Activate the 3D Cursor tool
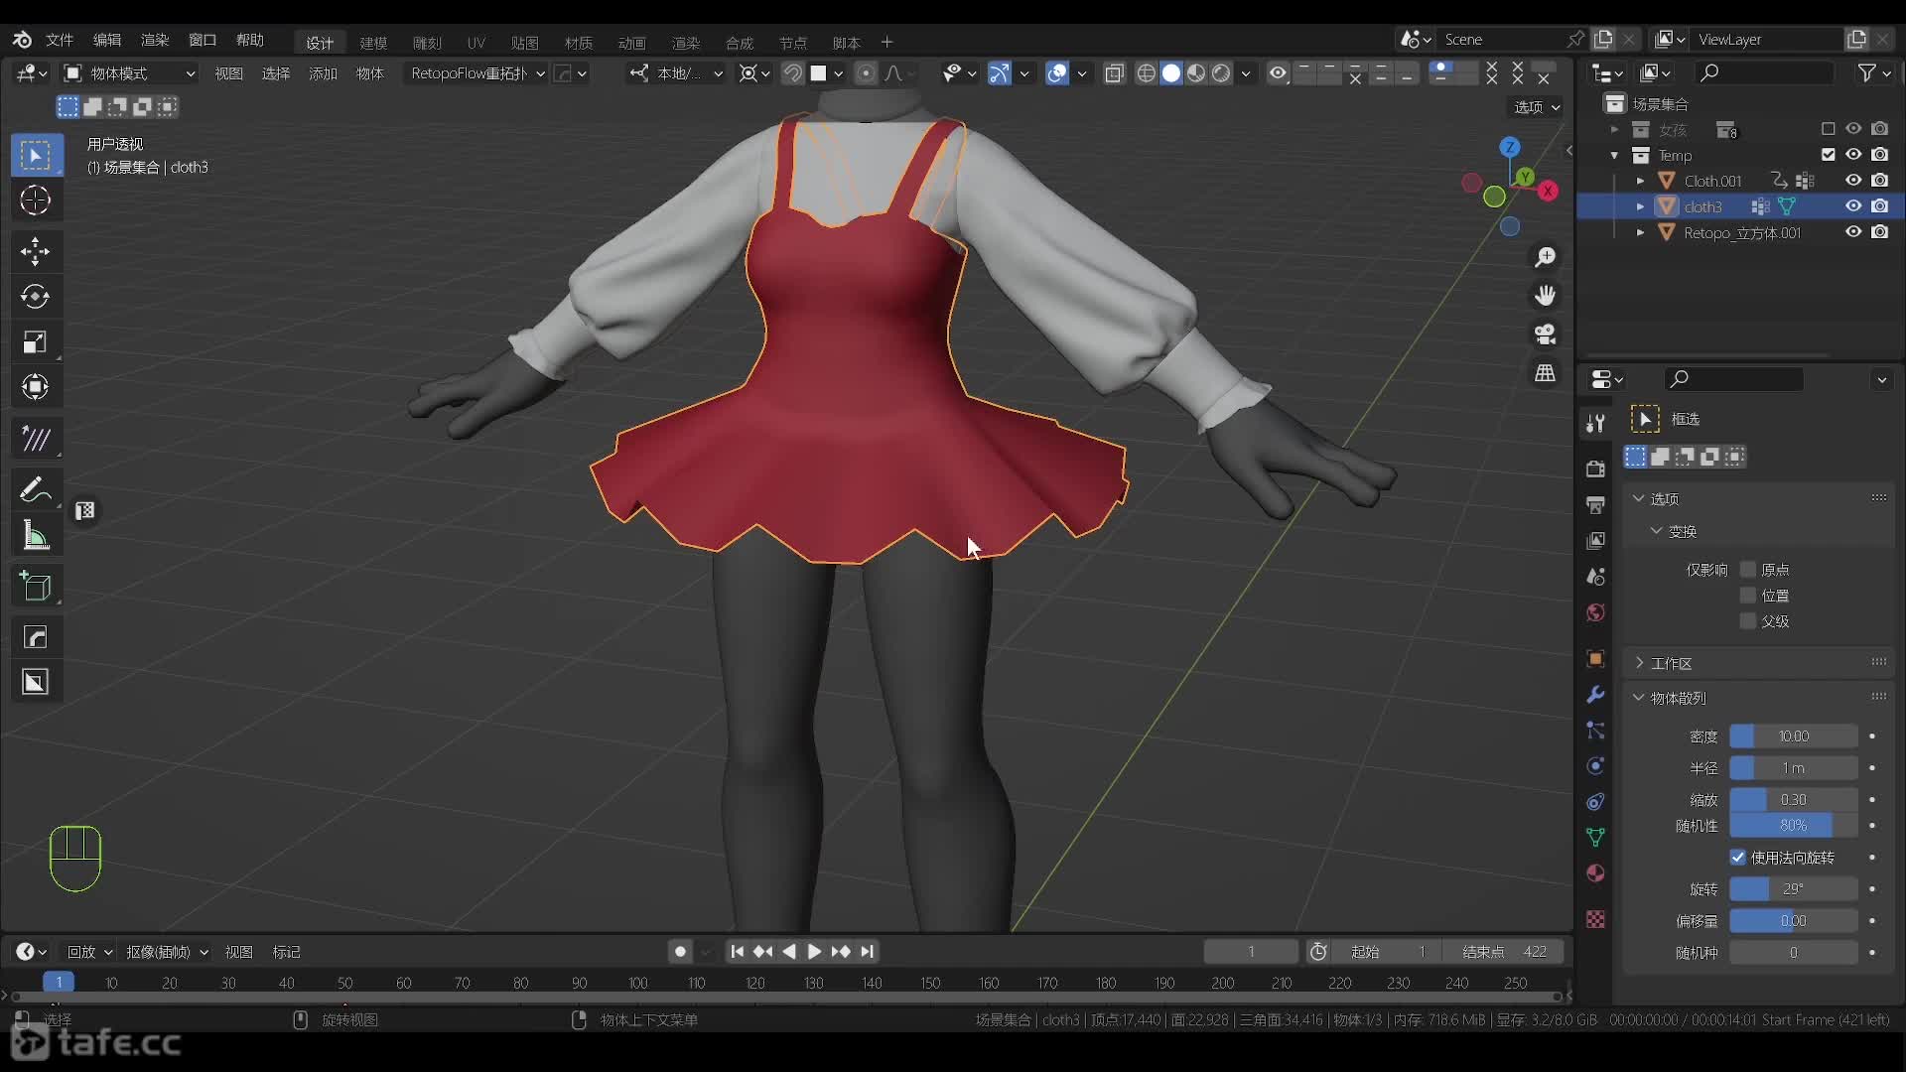 pyautogui.click(x=36, y=201)
